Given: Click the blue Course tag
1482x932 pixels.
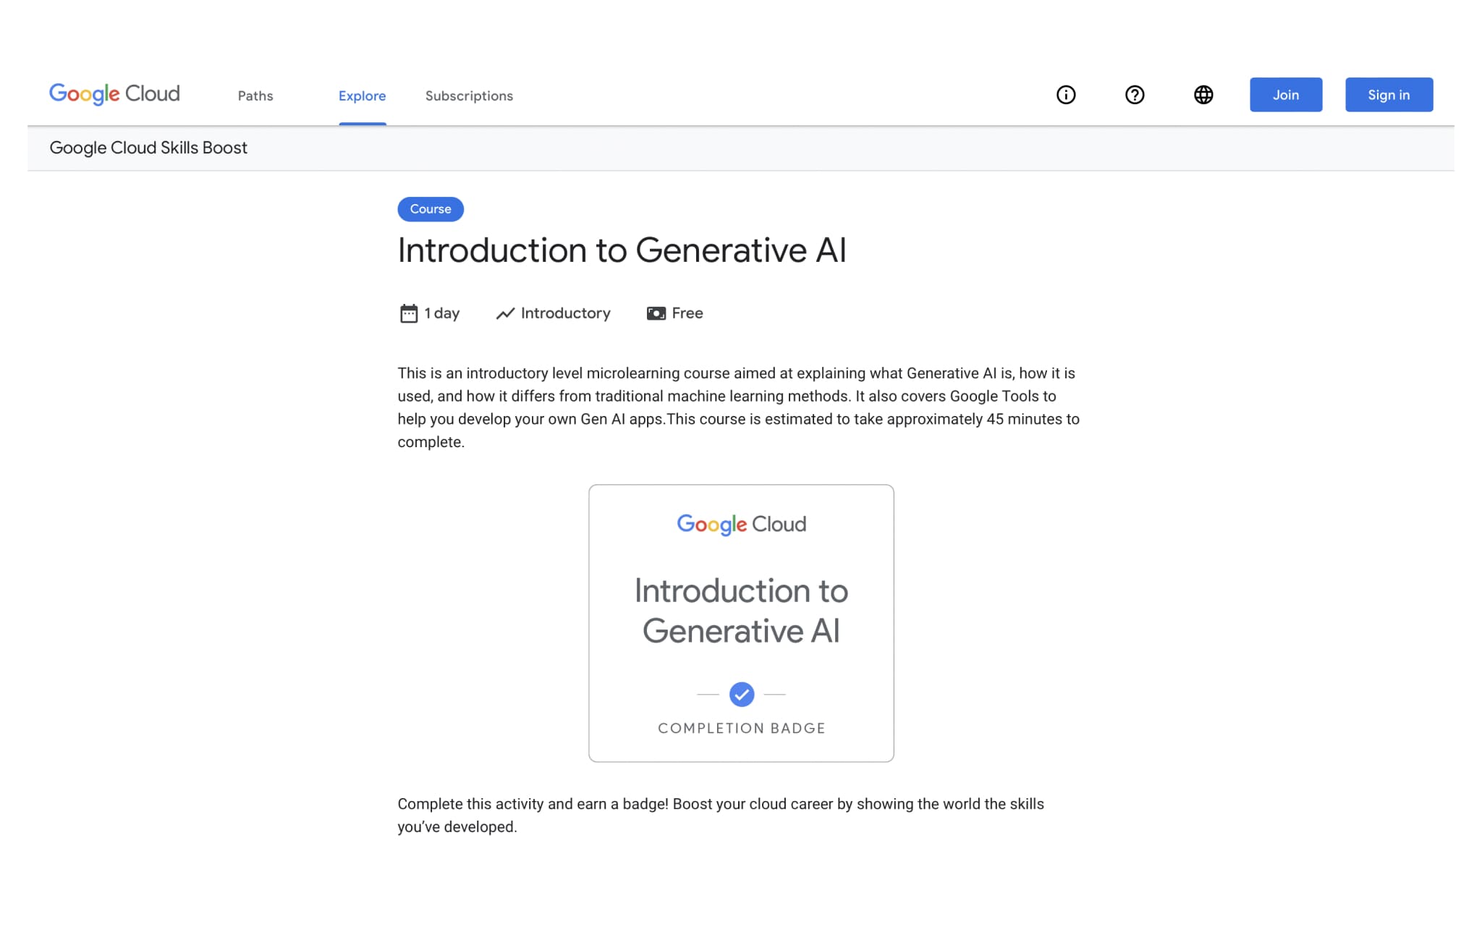Looking at the screenshot, I should click(431, 209).
